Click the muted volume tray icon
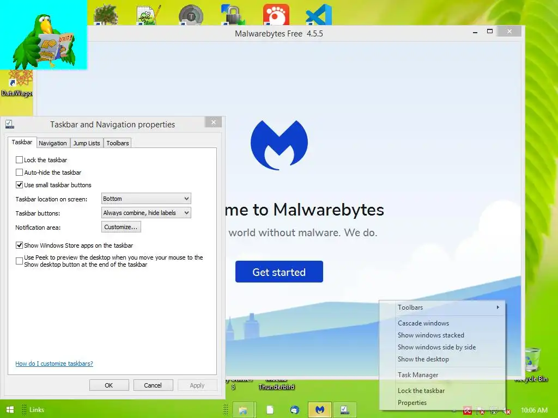Screen dimensions: 558x418 pos(507,410)
